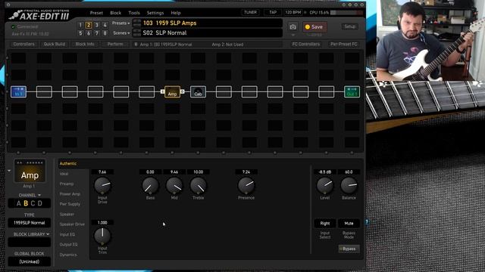Click the TAP tempo button
485x272 pixels.
pos(273,13)
